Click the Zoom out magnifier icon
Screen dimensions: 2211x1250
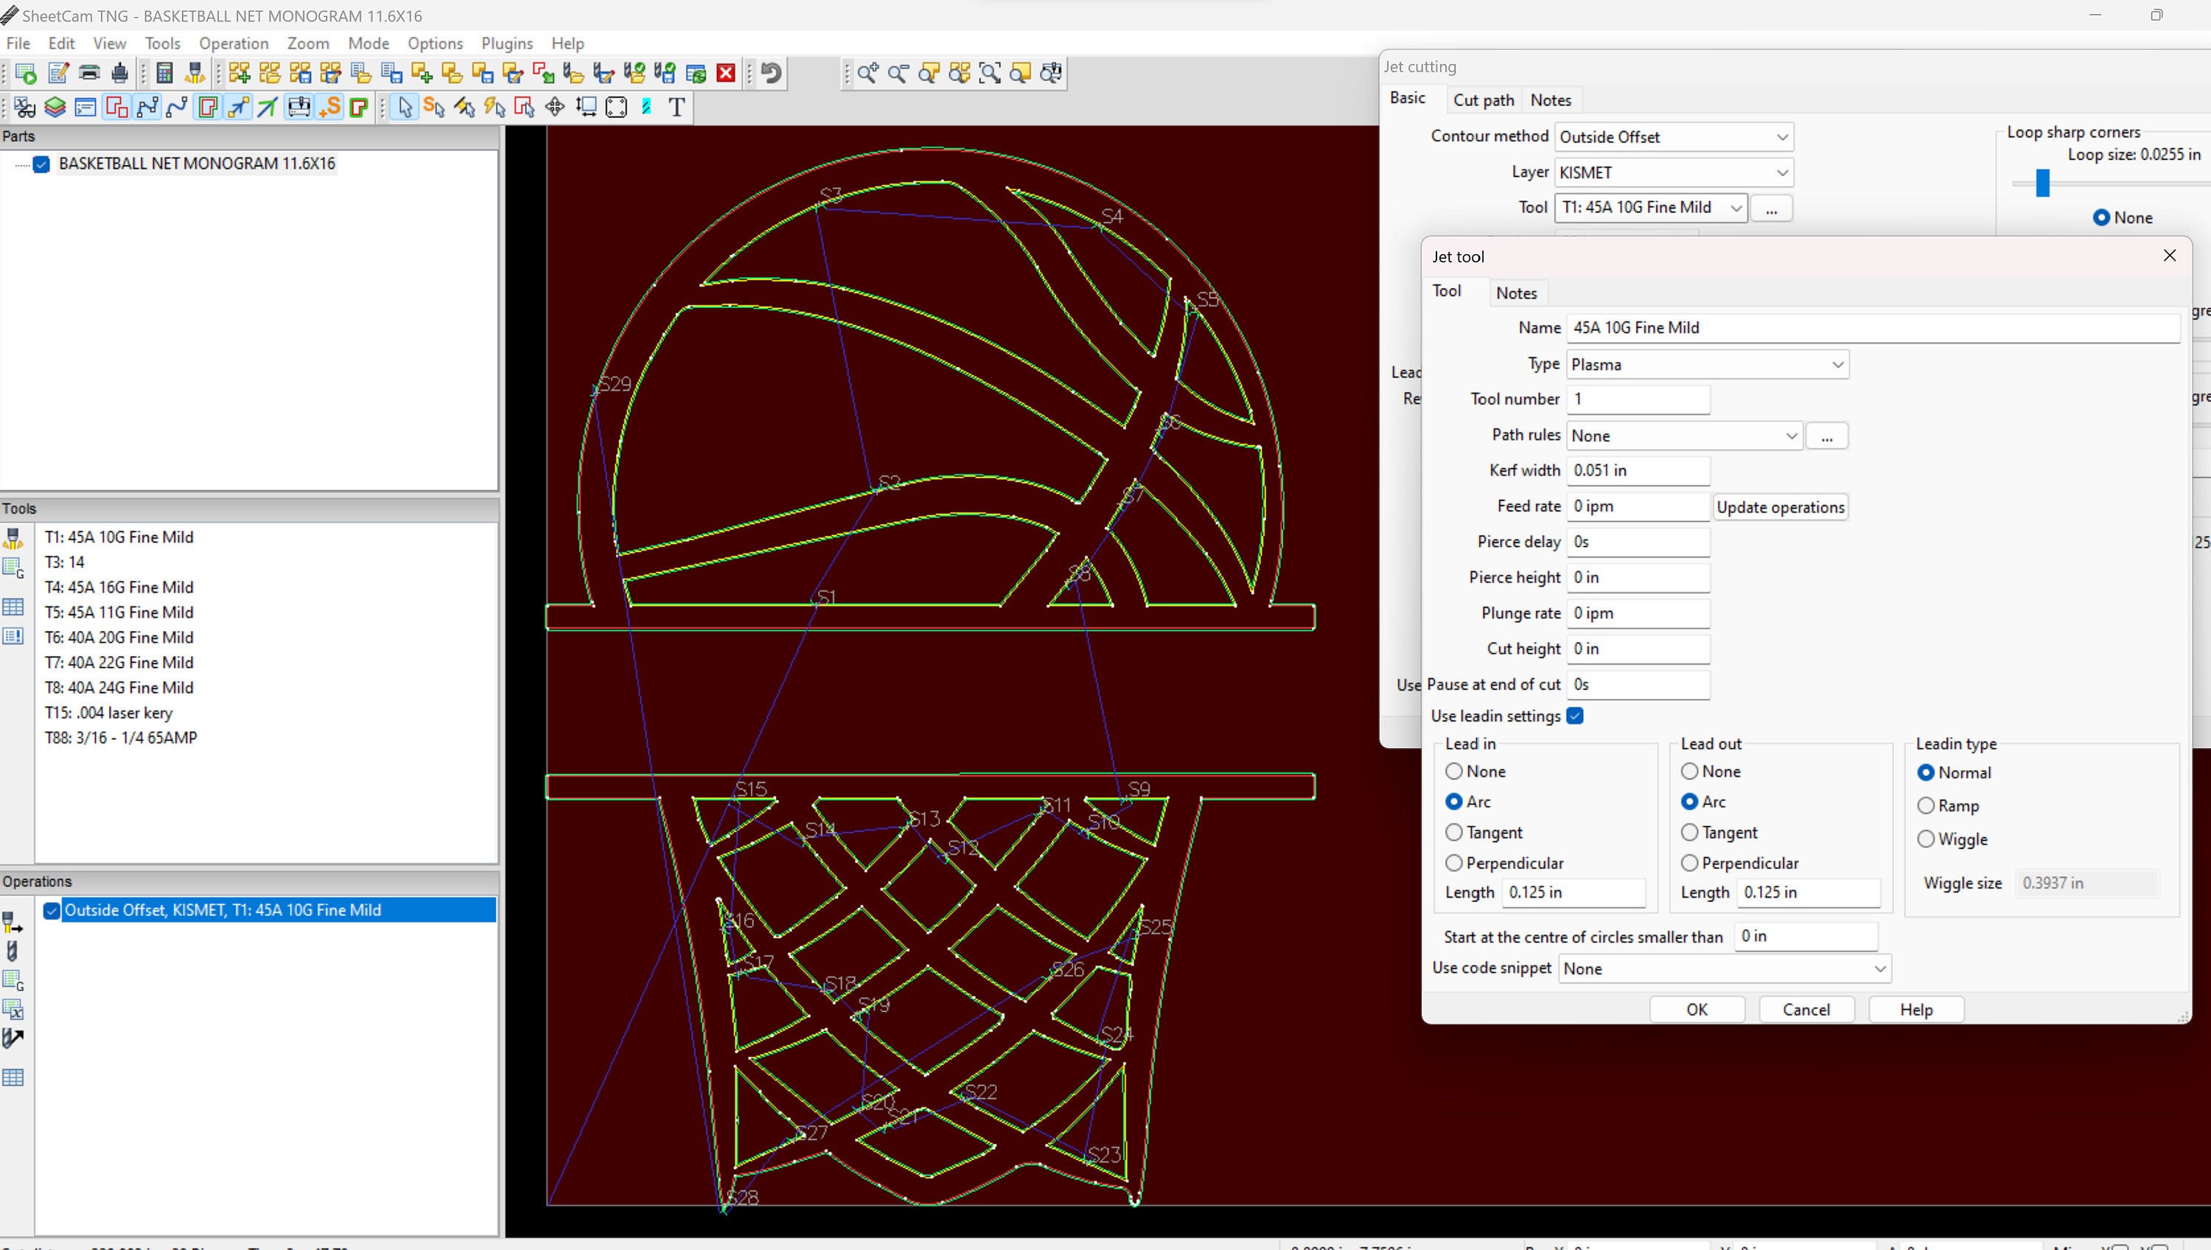pyautogui.click(x=898, y=73)
